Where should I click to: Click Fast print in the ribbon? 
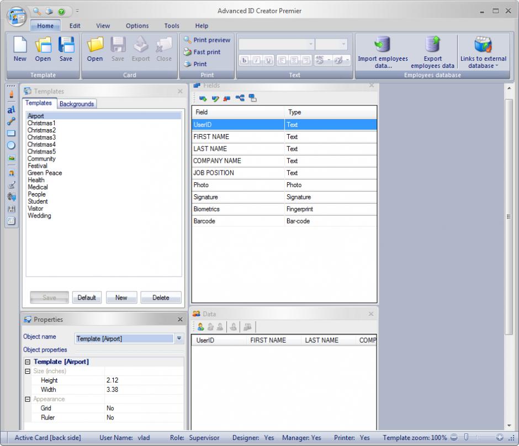point(202,52)
